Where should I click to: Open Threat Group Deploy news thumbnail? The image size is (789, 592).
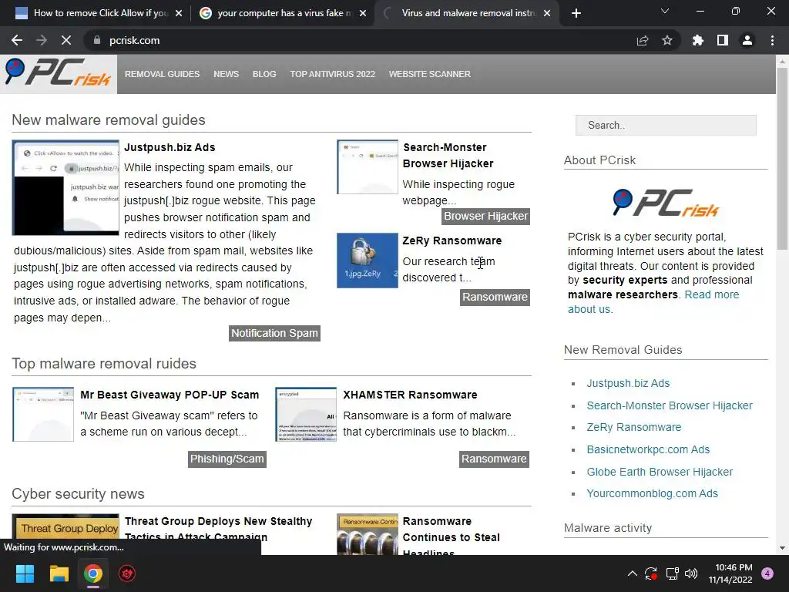click(x=65, y=534)
